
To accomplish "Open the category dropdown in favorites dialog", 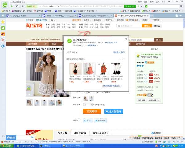I will (77, 52).
